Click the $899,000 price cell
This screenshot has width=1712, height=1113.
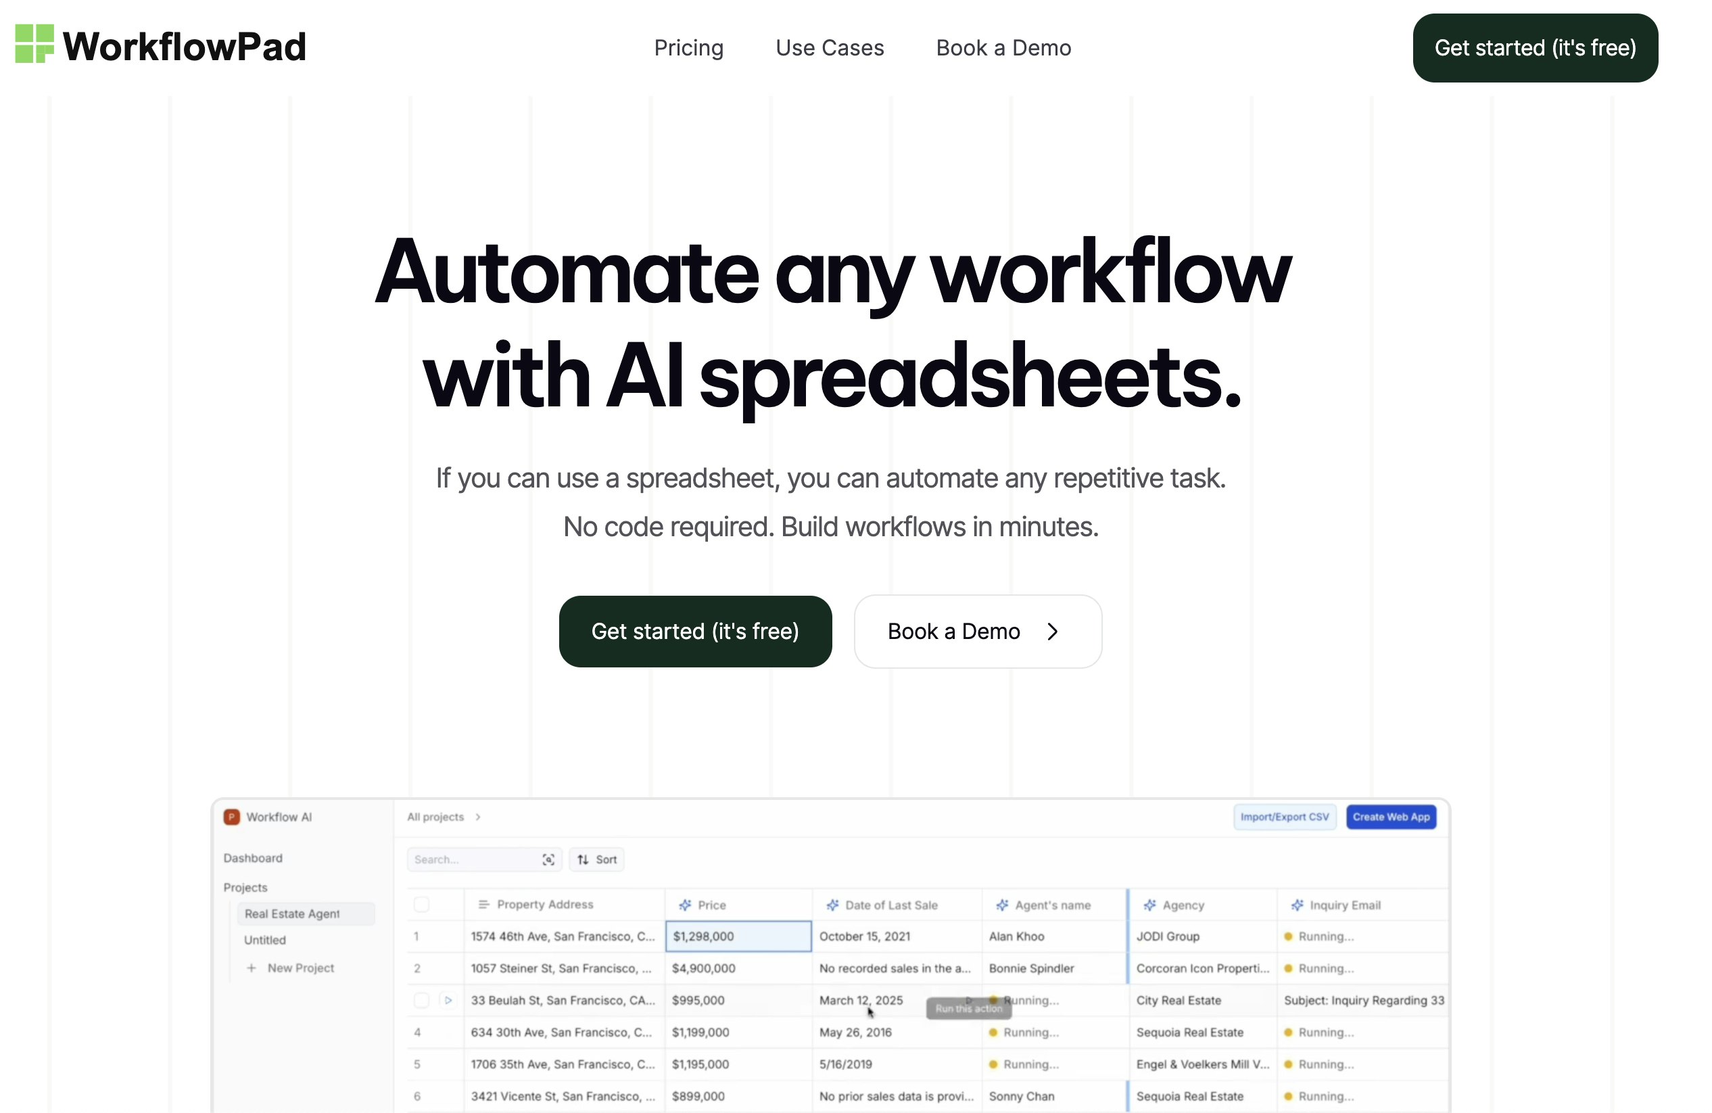pyautogui.click(x=738, y=1095)
